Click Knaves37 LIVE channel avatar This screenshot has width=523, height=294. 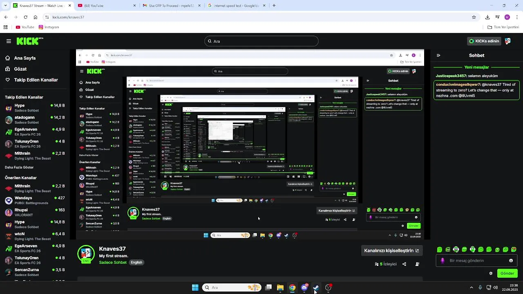(86, 254)
